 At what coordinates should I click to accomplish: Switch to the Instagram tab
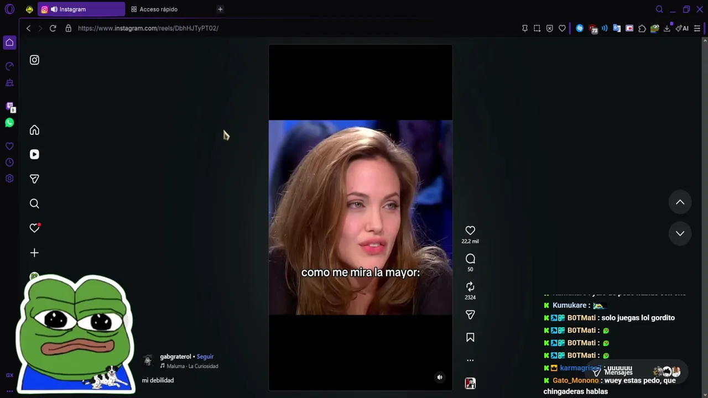tap(81, 9)
